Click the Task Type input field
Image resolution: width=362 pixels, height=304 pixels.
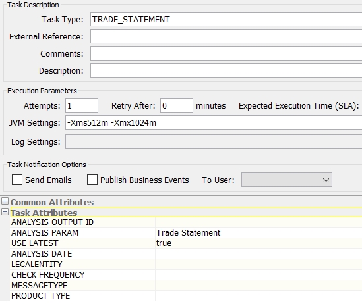pyautogui.click(x=226, y=19)
